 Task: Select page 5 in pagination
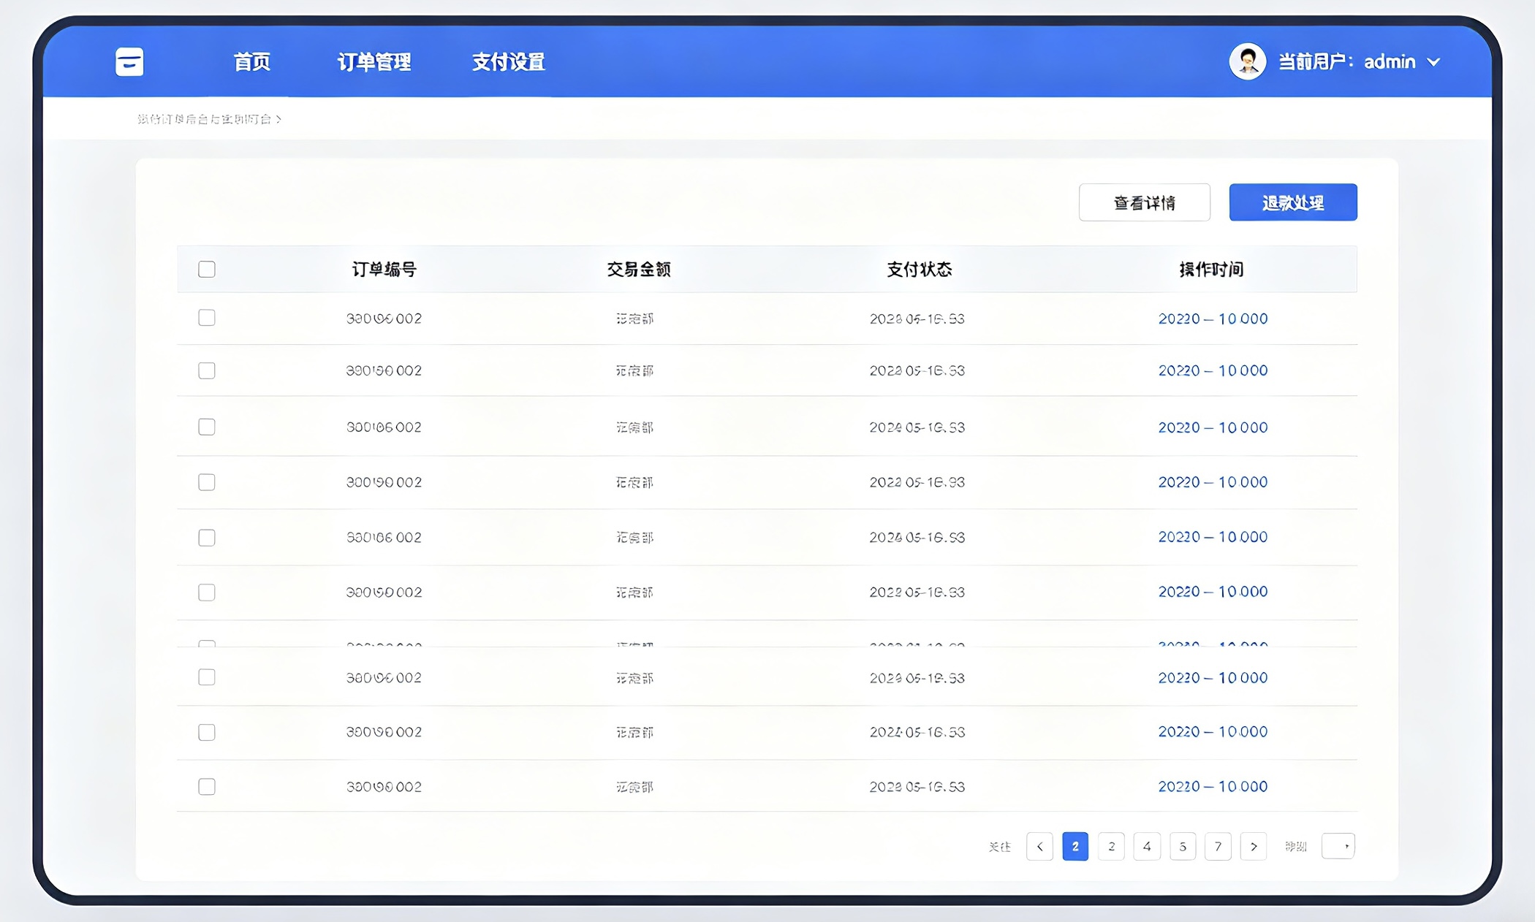pos(1183,846)
